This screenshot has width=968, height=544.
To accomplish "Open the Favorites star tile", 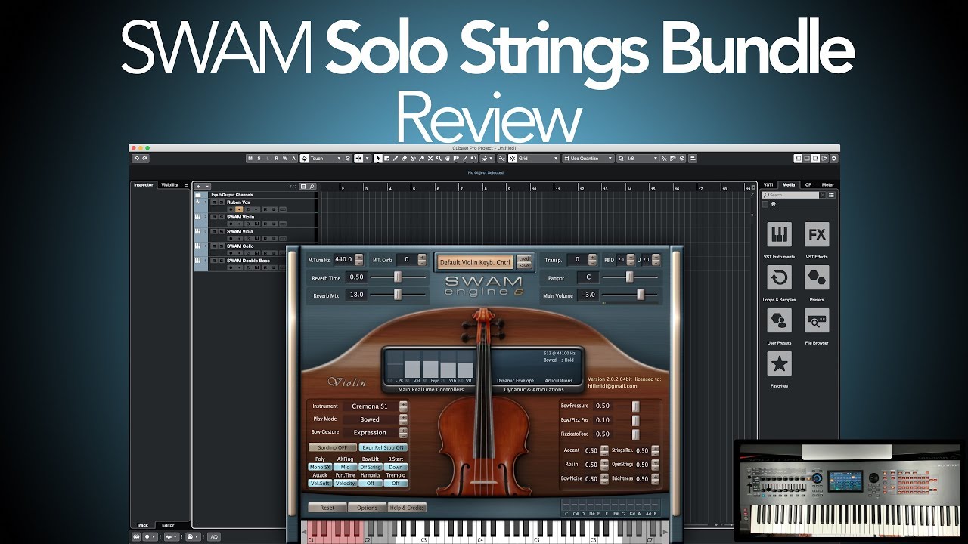I will click(779, 363).
